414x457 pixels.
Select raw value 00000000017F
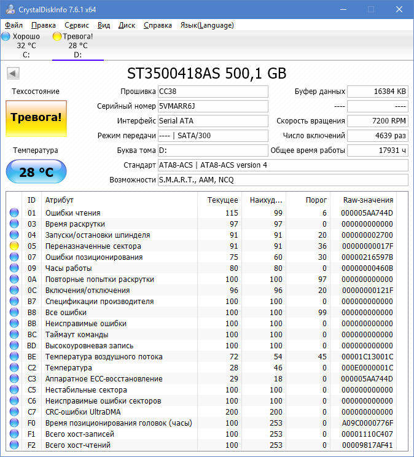[x=368, y=246]
